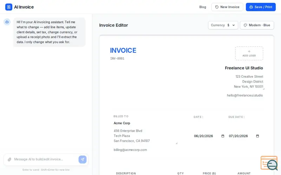Viewport: 281px width, 175px height.
Task: Click the palette icon beside Modern · Blue
Action: click(245, 25)
